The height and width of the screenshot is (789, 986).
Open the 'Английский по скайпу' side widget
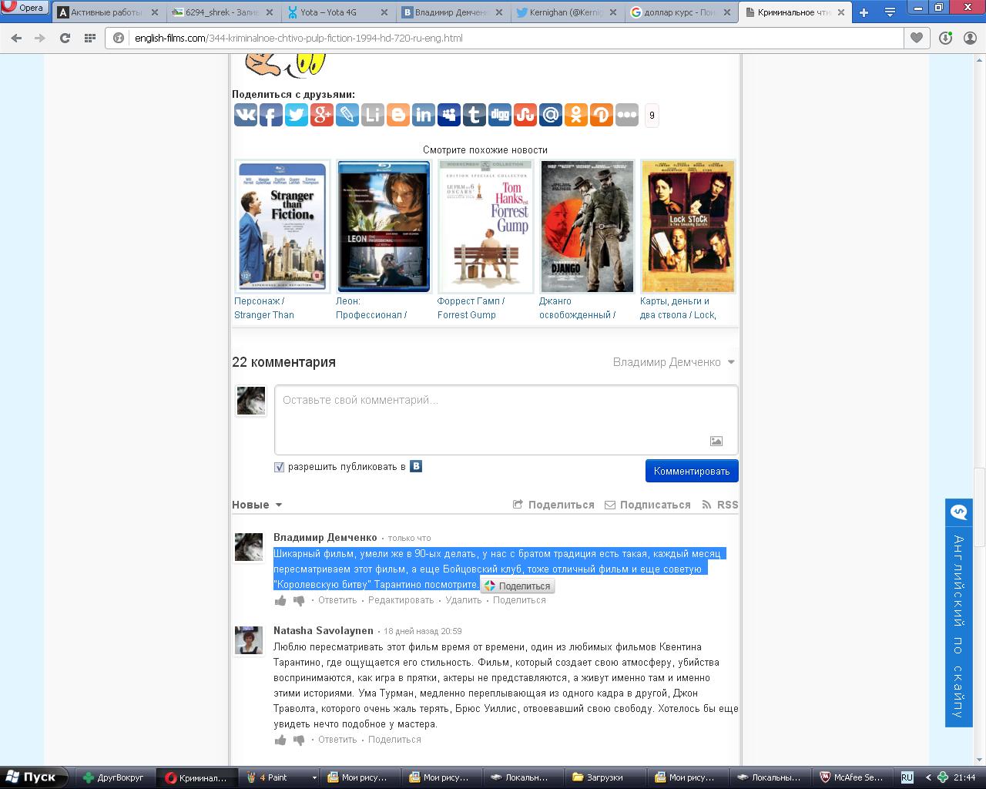(x=958, y=613)
